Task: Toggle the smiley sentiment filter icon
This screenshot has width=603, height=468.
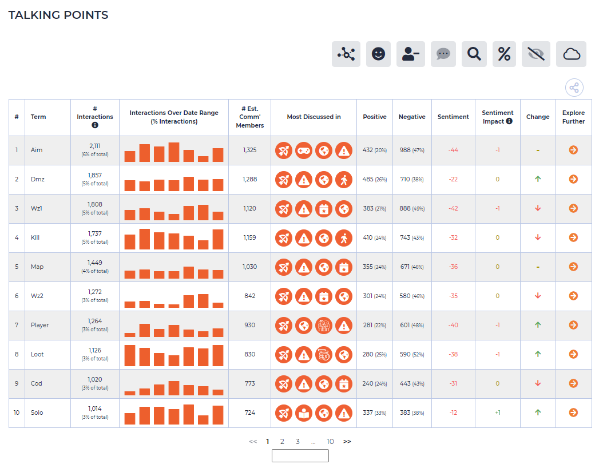Action: [378, 54]
